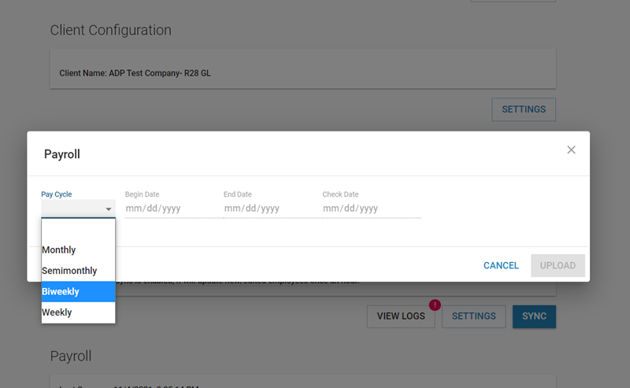This screenshot has width=630, height=388.
Task: Click the Pay Cycle field label
Action: coord(57,194)
